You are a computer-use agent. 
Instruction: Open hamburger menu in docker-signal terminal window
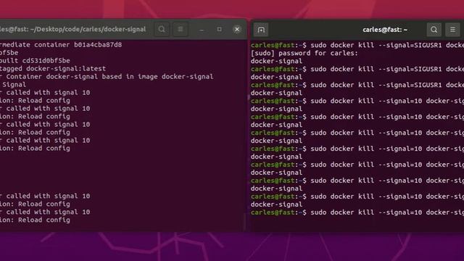181,29
